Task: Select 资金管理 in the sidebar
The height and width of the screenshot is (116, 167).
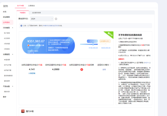Action: (6, 17)
